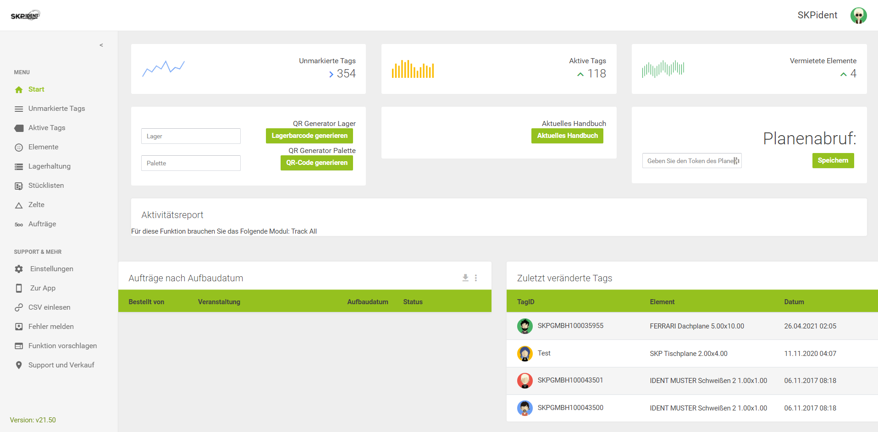Click the Stücklisten list icon
Viewport: 878px width, 432px height.
point(19,186)
